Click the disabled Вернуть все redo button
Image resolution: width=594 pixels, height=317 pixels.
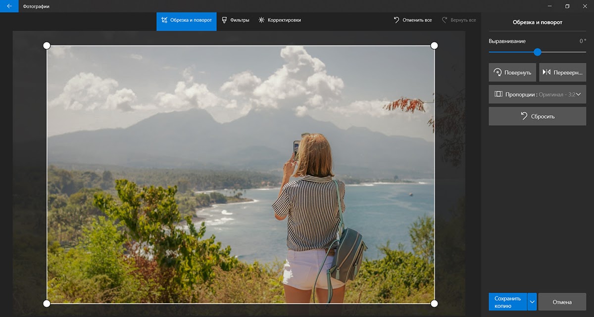click(x=459, y=20)
